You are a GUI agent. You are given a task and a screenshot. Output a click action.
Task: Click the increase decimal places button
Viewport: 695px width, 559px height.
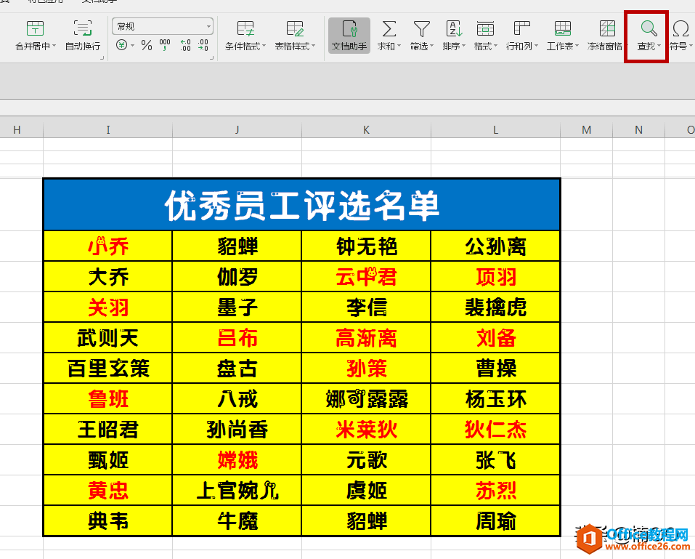pyautogui.click(x=185, y=45)
